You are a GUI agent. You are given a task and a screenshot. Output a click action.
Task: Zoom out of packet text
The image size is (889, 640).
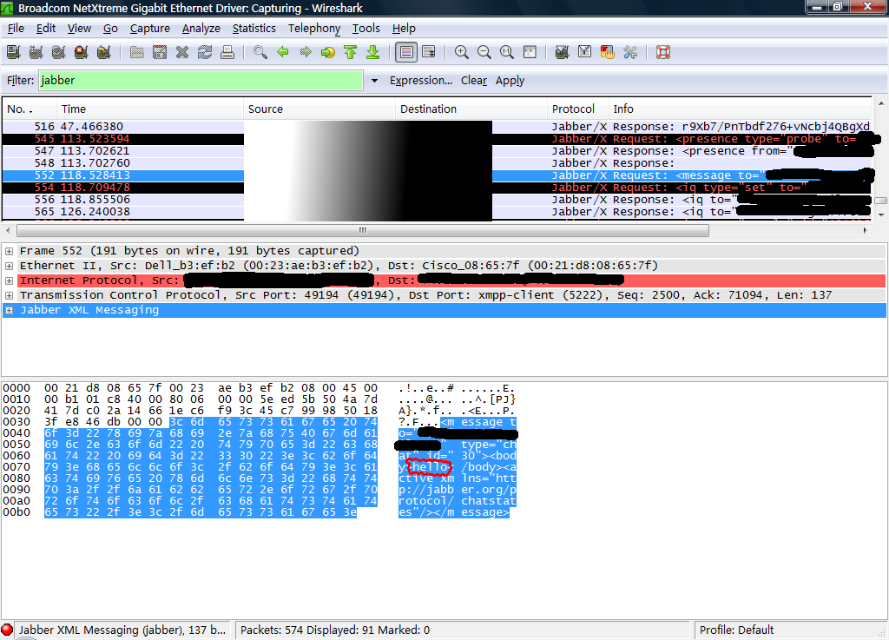(484, 53)
